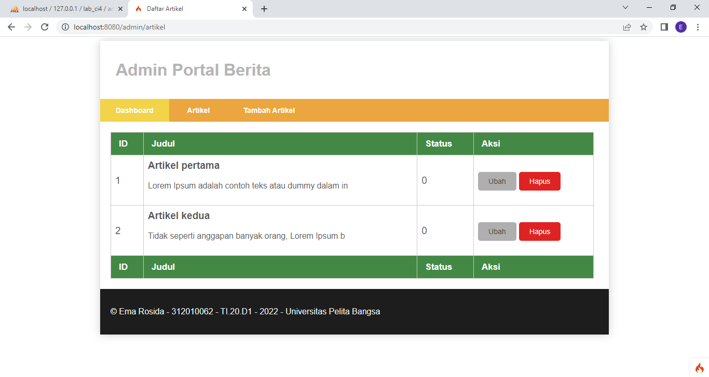Open the Artikel navigation item
This screenshot has height=377, width=709.
198,110
